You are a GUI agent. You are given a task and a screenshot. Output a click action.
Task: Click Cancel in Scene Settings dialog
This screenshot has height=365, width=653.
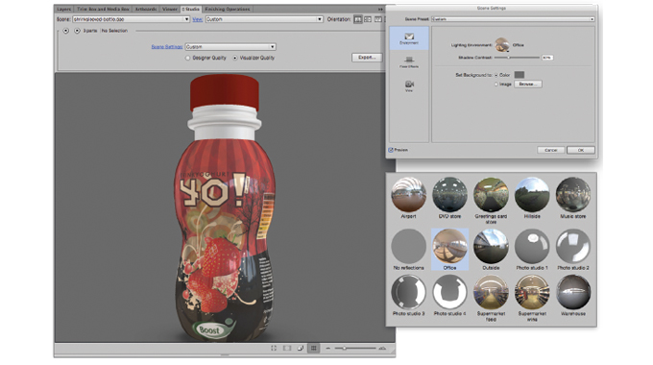pos(550,150)
